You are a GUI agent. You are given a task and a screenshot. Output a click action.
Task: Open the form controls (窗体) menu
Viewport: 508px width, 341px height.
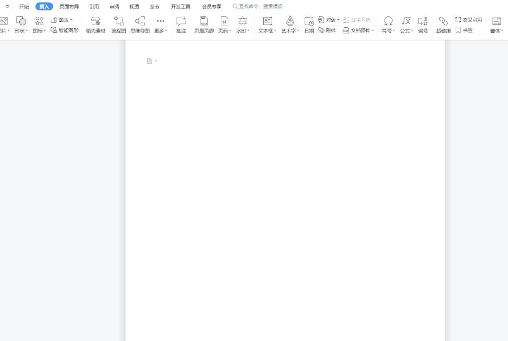point(496,25)
